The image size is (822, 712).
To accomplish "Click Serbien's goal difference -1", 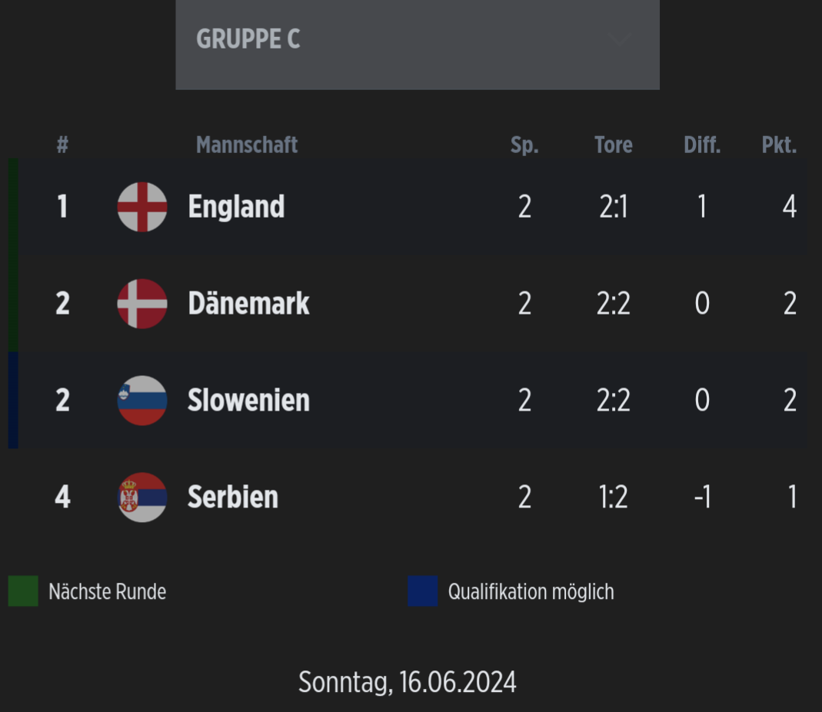I will tap(703, 497).
